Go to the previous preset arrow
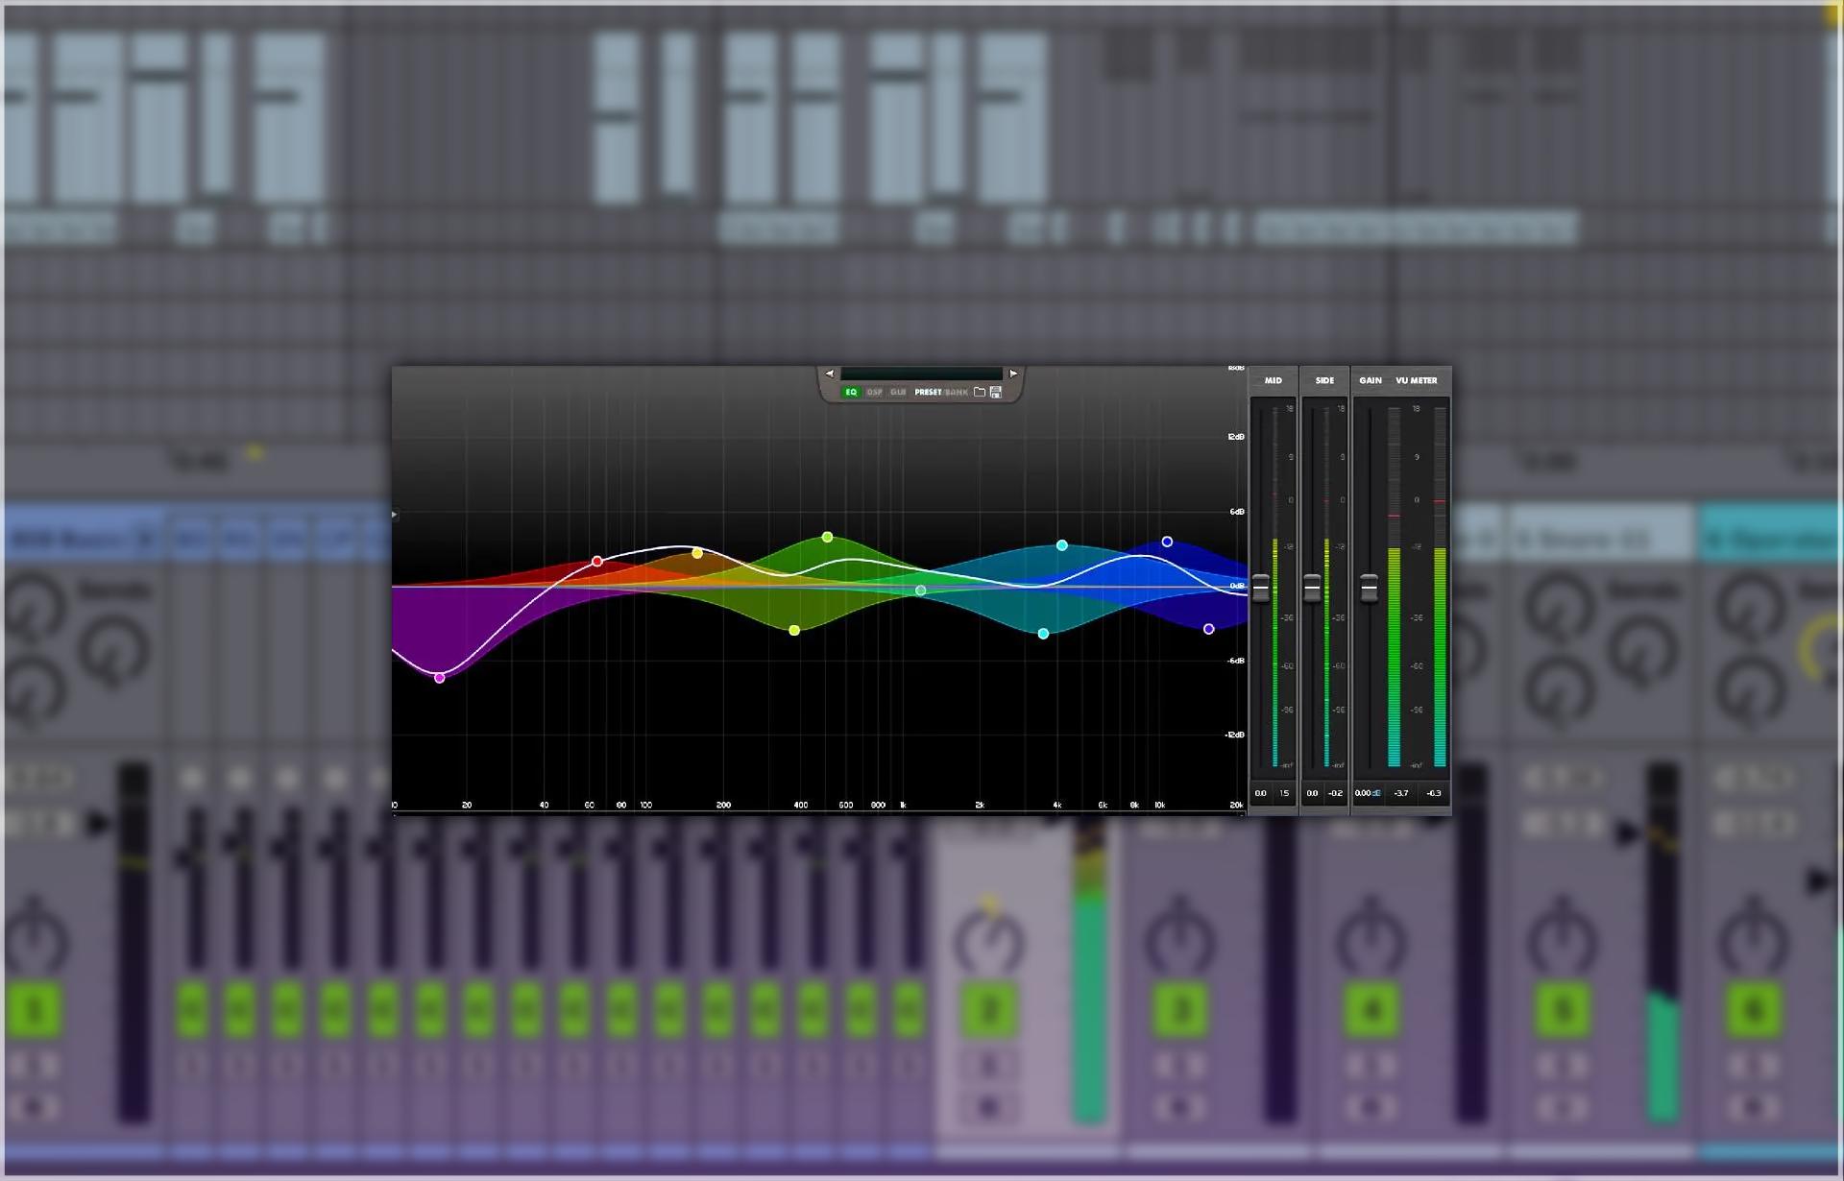This screenshot has width=1844, height=1181. [830, 374]
